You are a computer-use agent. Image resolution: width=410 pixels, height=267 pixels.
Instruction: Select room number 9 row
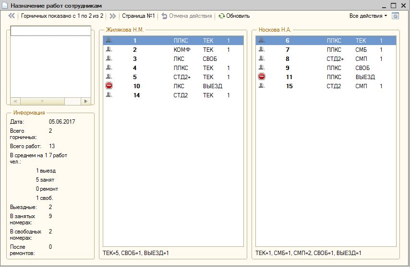[326, 68]
